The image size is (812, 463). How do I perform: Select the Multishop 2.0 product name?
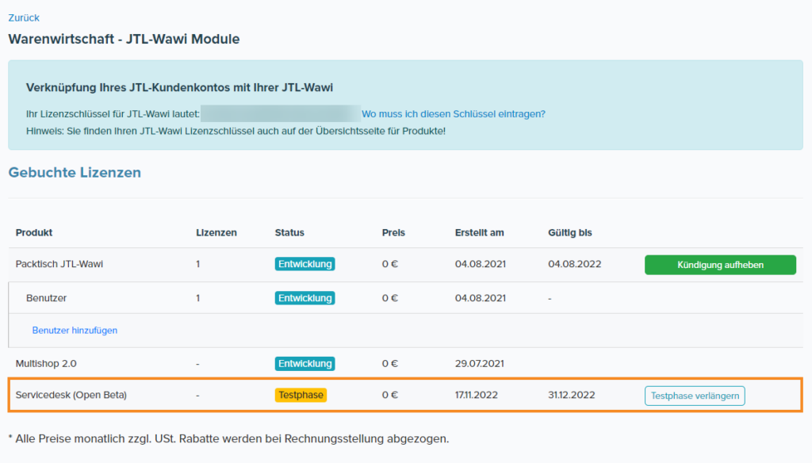tap(46, 363)
